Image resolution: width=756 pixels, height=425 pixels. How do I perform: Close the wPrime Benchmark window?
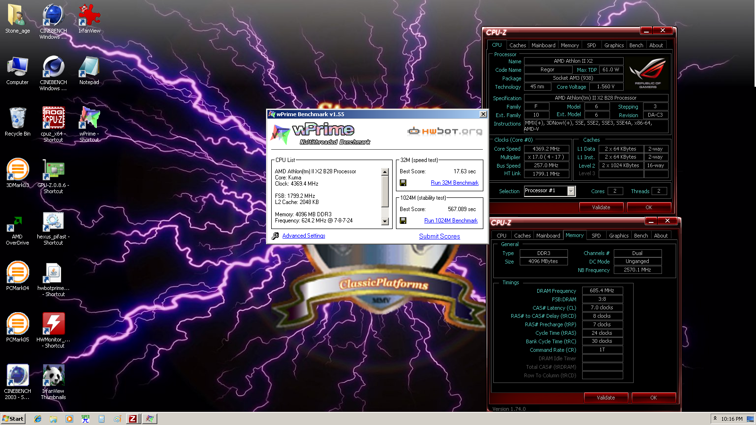coord(483,114)
